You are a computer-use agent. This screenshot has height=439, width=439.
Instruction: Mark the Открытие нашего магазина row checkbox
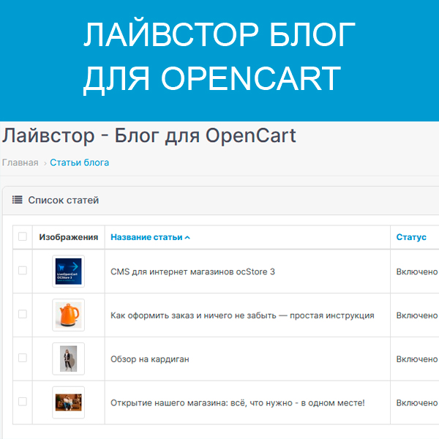23,402
